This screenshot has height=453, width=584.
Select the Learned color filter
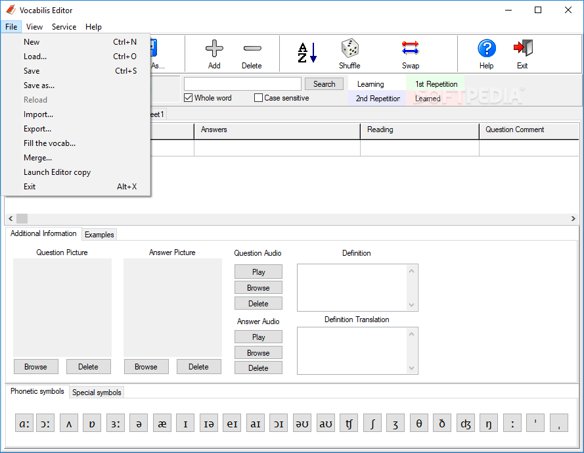tap(436, 99)
